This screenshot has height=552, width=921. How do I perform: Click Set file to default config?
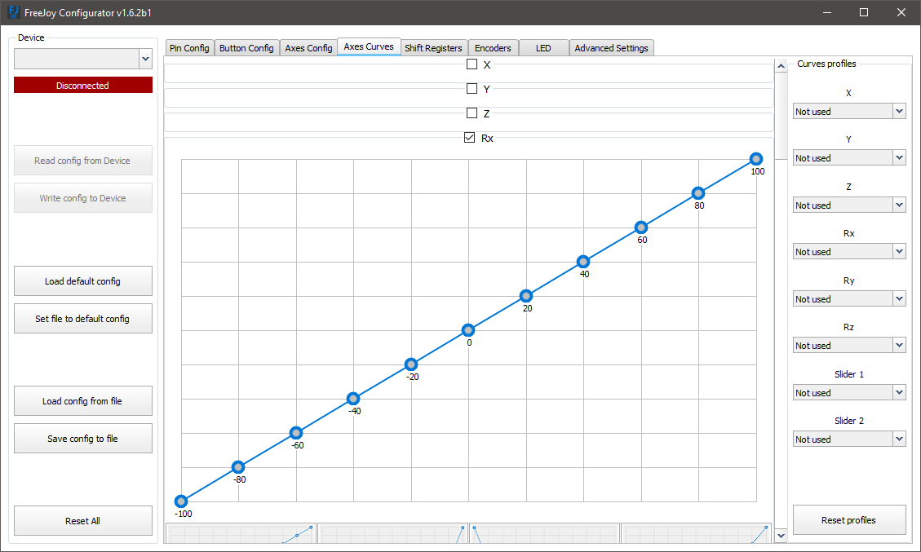click(x=83, y=319)
